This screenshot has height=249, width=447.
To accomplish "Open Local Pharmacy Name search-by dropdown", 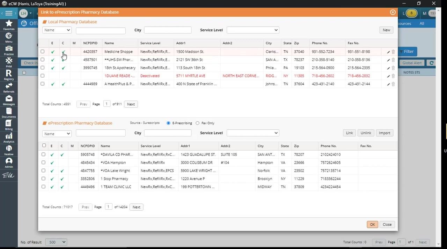I will (57, 30).
